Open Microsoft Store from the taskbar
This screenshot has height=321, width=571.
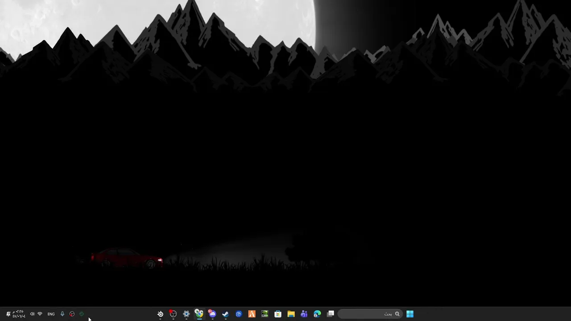tap(278, 314)
